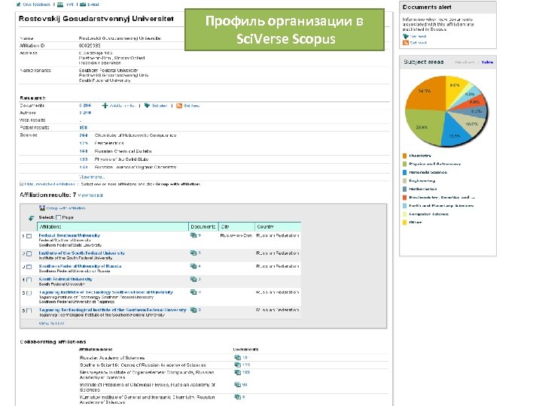This screenshot has height=406, width=542.
Task: Switch Subject areas to Pie chart view
Action: [464, 62]
